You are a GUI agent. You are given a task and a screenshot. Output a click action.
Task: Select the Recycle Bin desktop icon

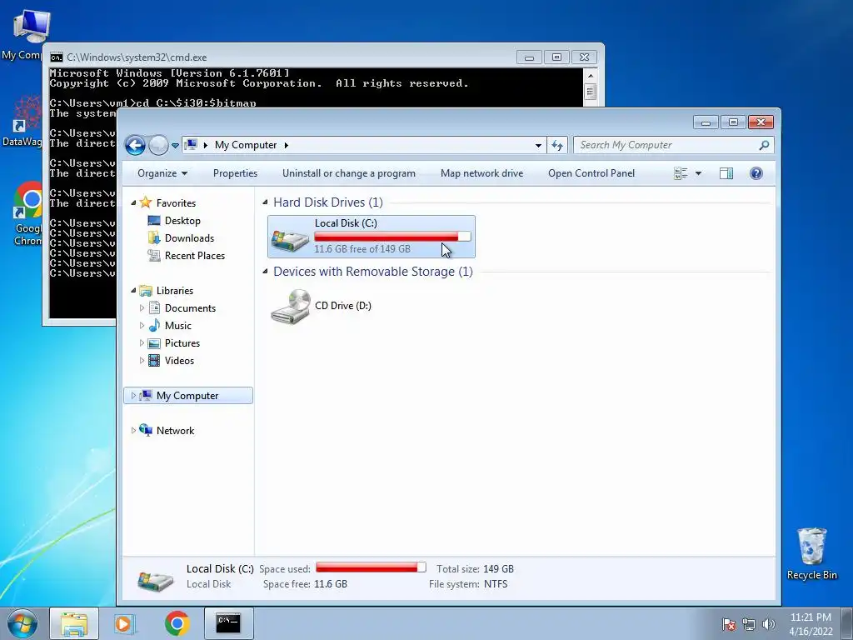coord(811,553)
